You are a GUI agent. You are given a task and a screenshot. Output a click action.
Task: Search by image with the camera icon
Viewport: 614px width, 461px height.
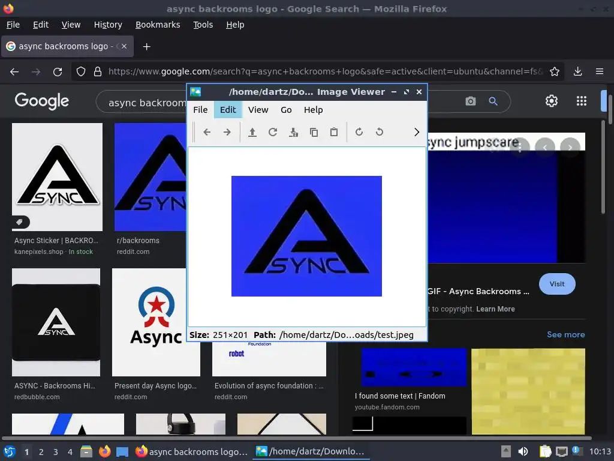(x=470, y=101)
